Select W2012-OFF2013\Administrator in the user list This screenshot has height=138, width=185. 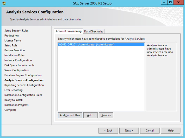pos(101,45)
